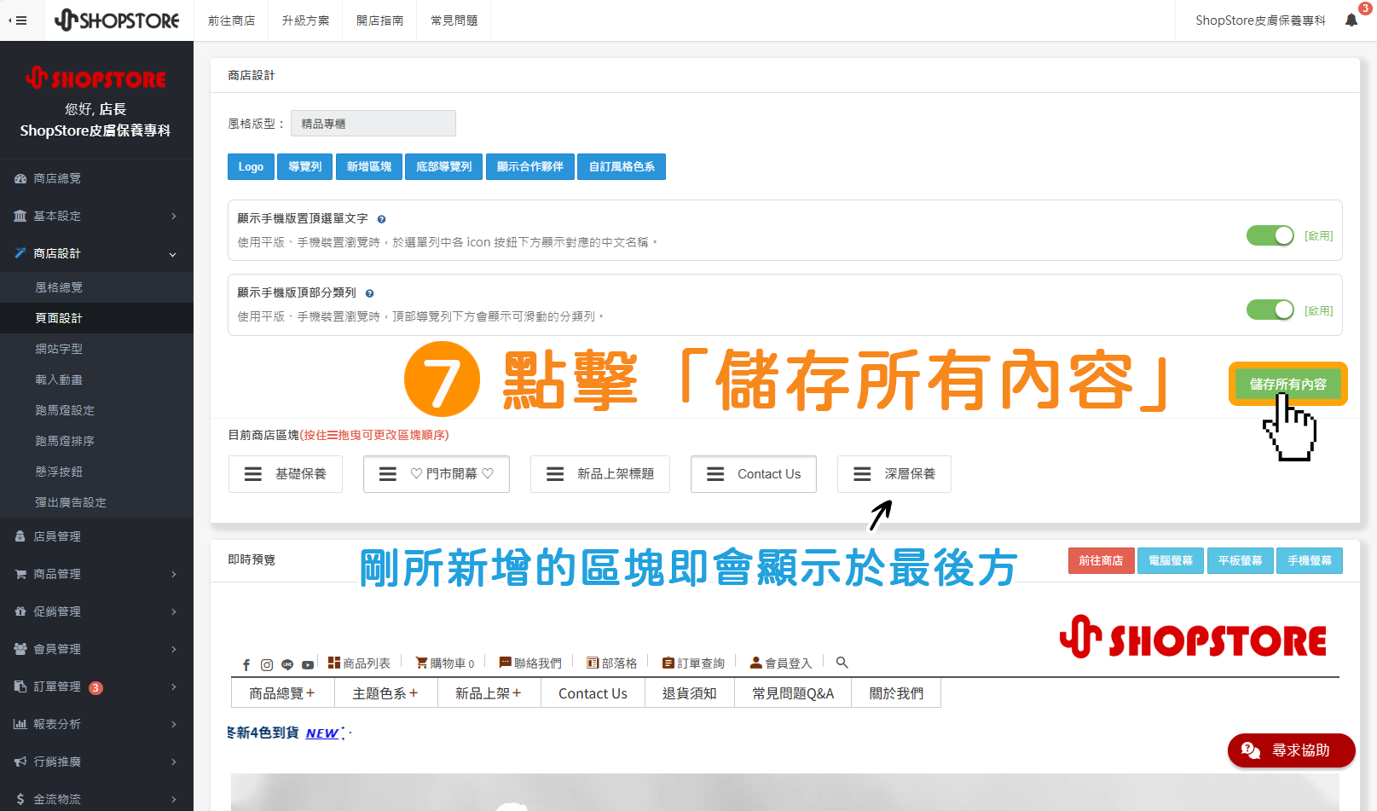
Task: Expand 訂單管理 in sidebar
Action: tap(96, 687)
